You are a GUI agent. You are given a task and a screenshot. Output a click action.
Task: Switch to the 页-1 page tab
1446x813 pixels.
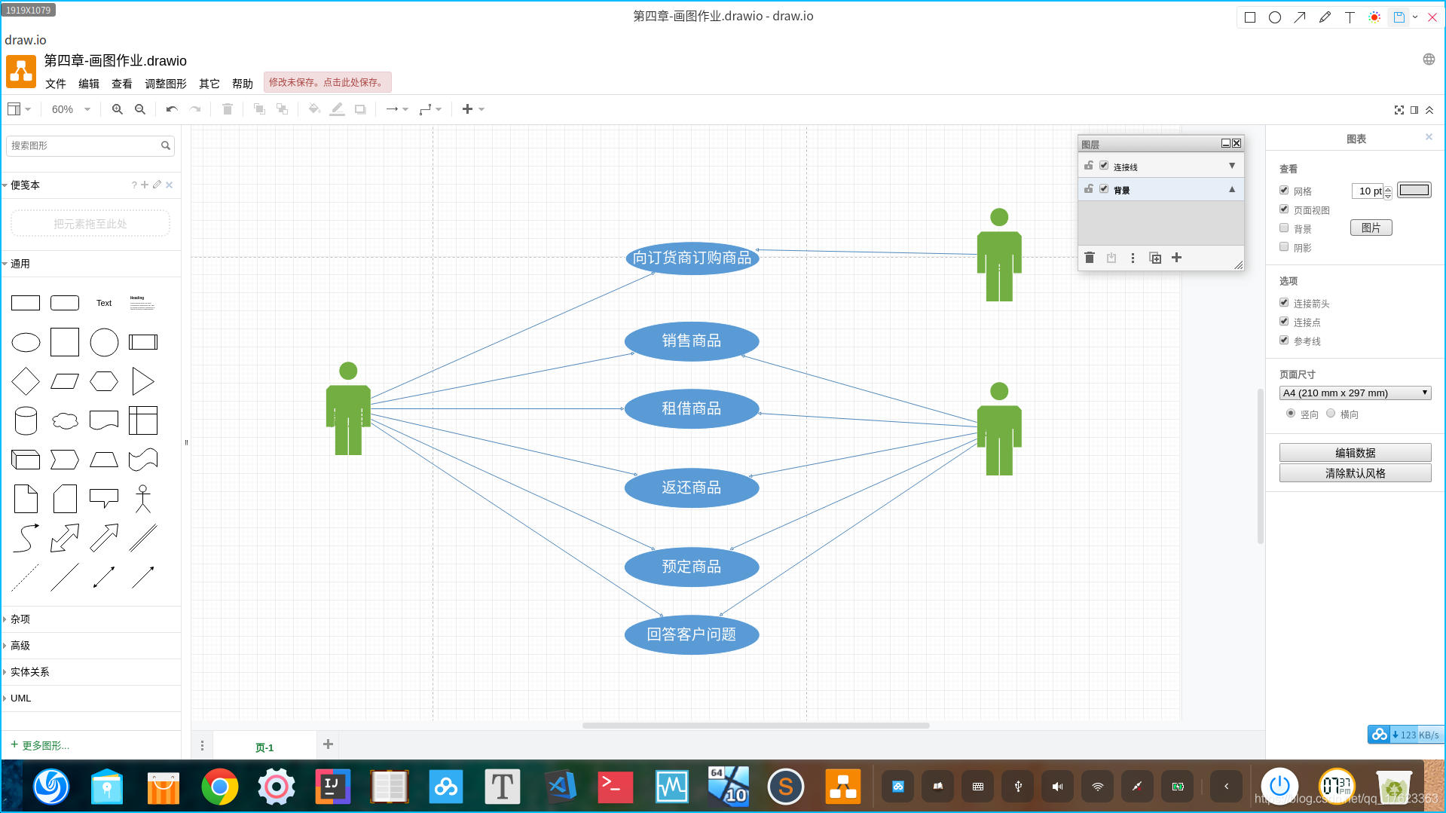[x=264, y=747]
